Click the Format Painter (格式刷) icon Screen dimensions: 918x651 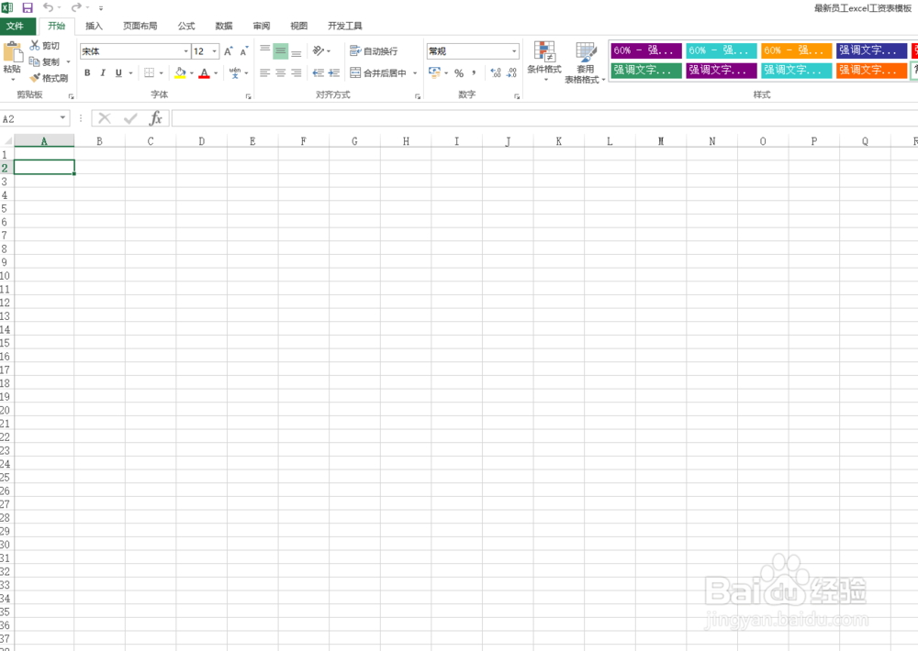35,78
